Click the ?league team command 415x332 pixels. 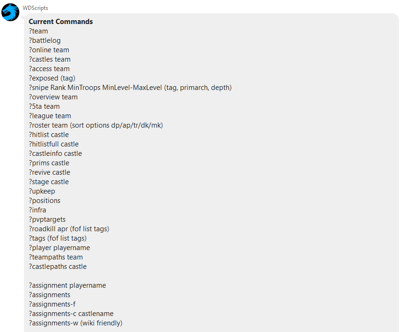49,115
